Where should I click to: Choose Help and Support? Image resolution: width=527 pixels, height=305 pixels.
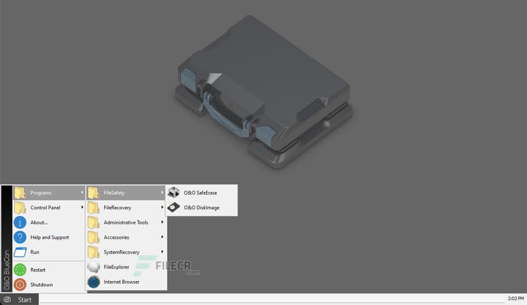[49, 237]
